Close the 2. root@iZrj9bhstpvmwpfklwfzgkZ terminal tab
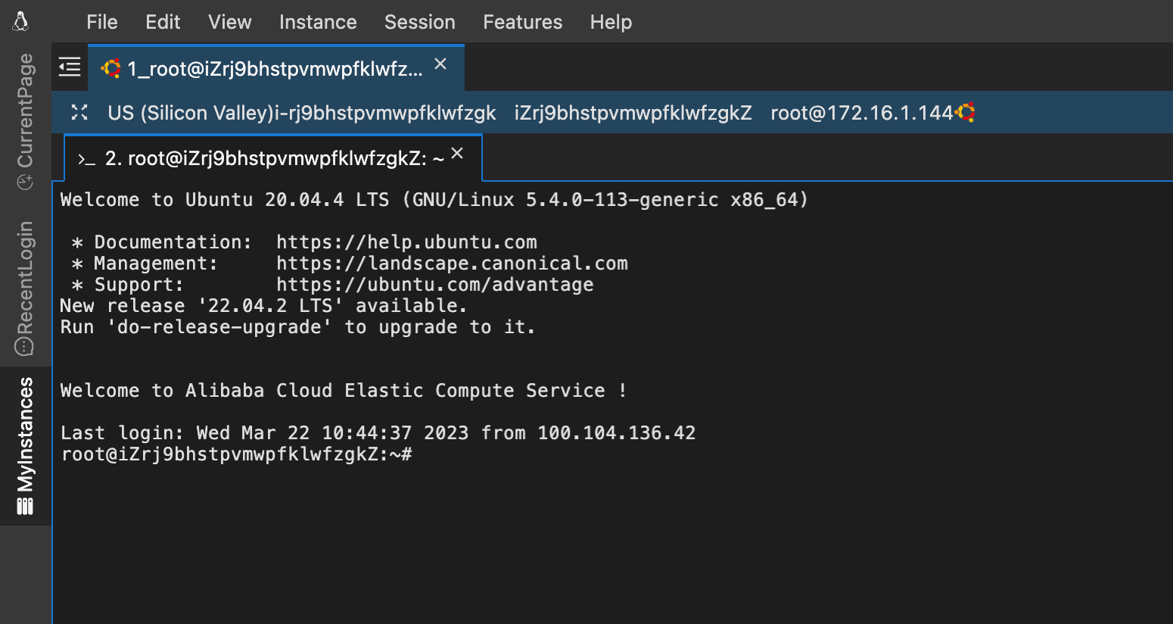Viewport: 1173px width, 624px height. click(x=457, y=153)
